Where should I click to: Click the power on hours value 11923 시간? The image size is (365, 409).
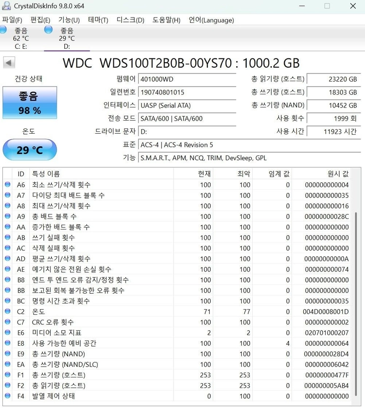coord(334,131)
